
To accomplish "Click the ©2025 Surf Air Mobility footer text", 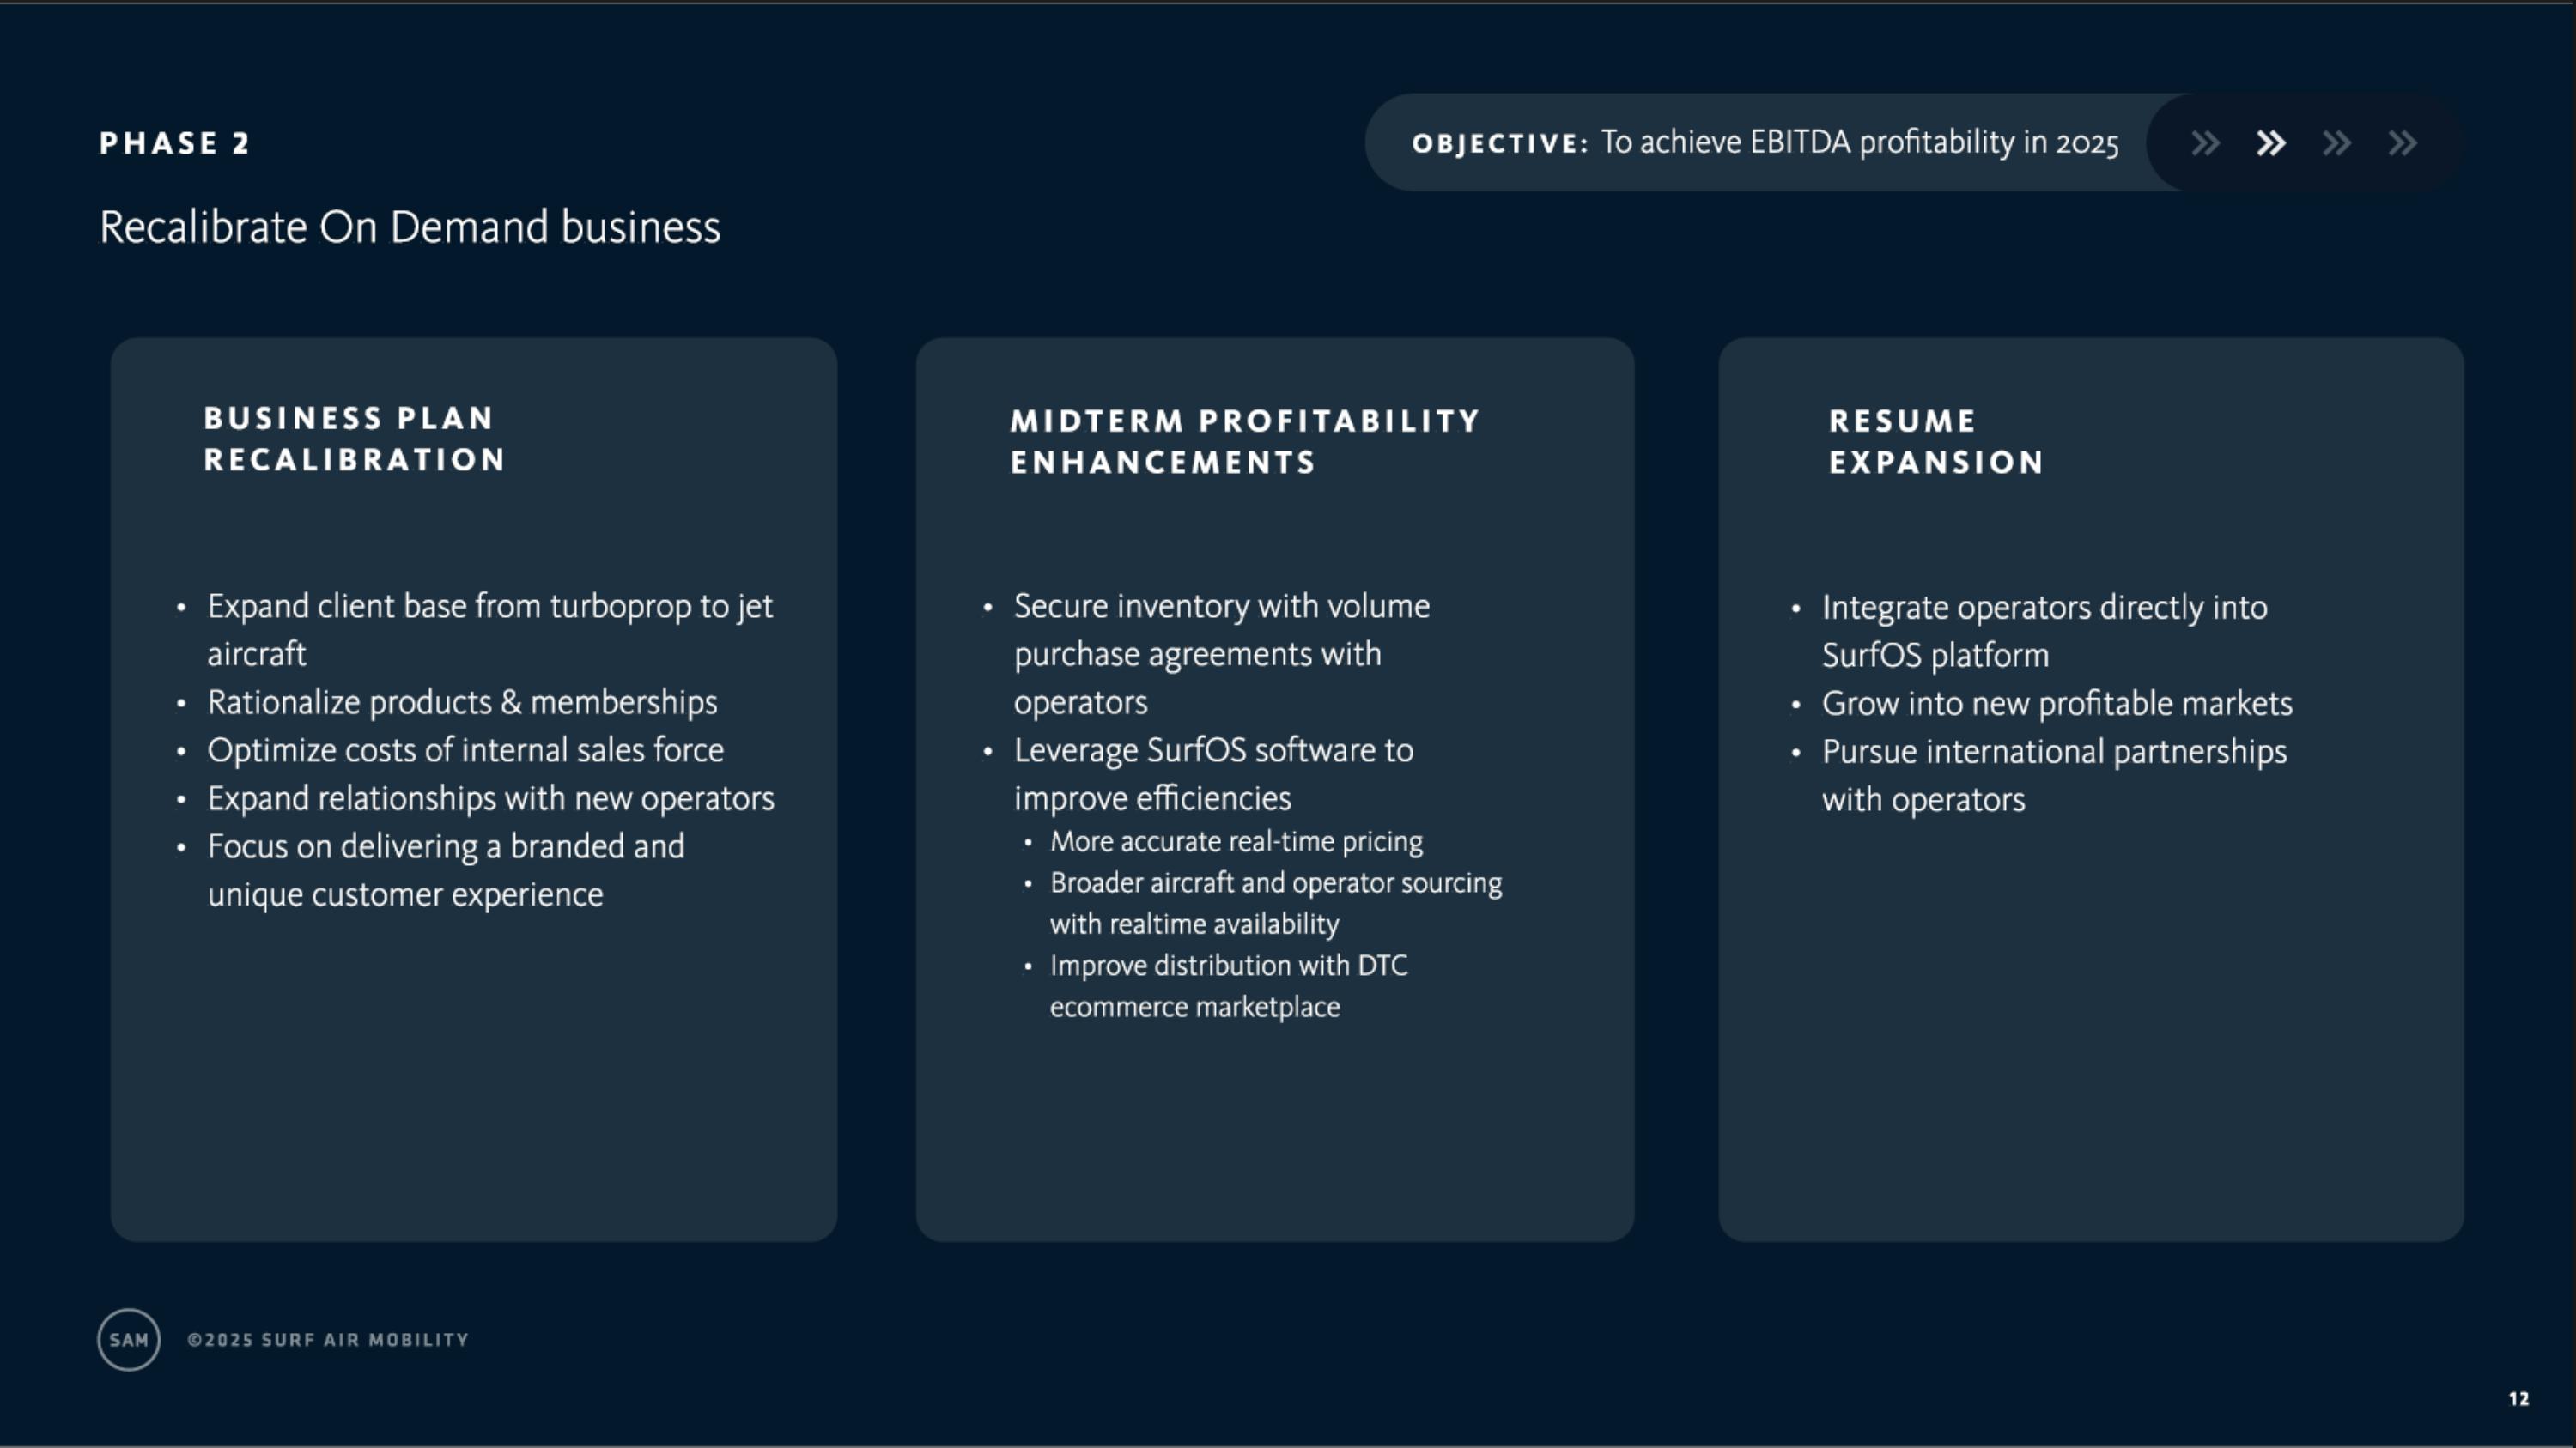I will tap(328, 1340).
